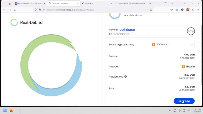Open a new browser tab
Screen dimensions: 203x114
coord(150,4)
